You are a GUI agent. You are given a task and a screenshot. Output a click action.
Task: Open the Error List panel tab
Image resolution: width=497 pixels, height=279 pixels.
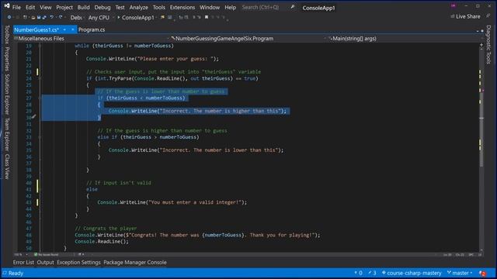coord(23,262)
